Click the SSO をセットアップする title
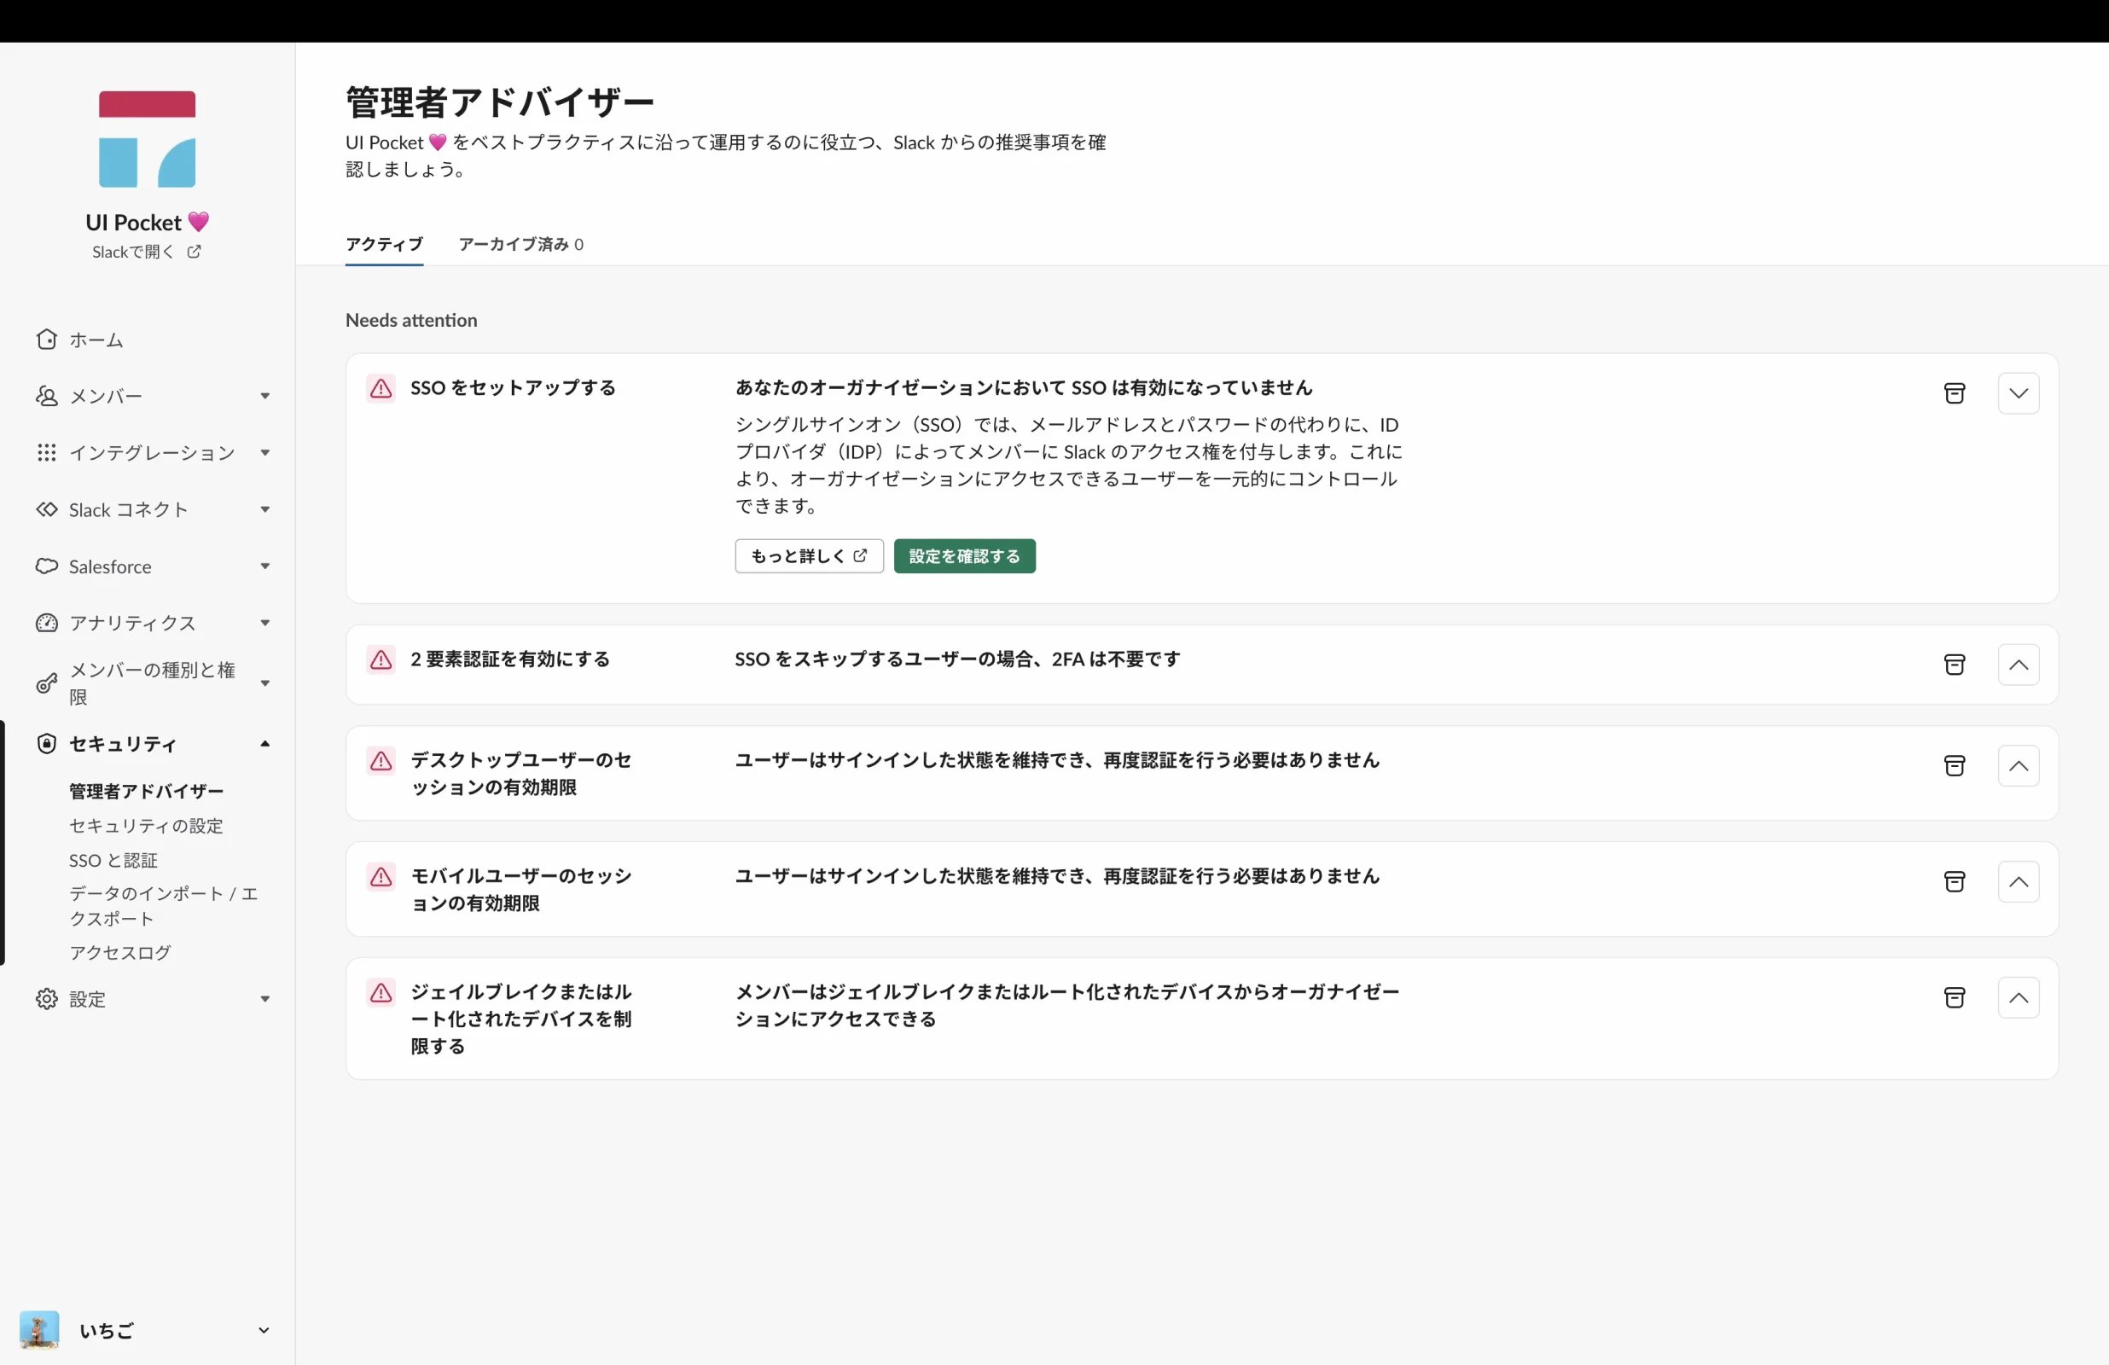 [x=513, y=388]
